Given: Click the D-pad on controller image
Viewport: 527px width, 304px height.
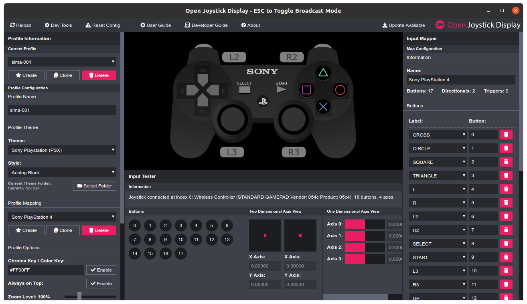Looking at the screenshot, I should click(203, 90).
